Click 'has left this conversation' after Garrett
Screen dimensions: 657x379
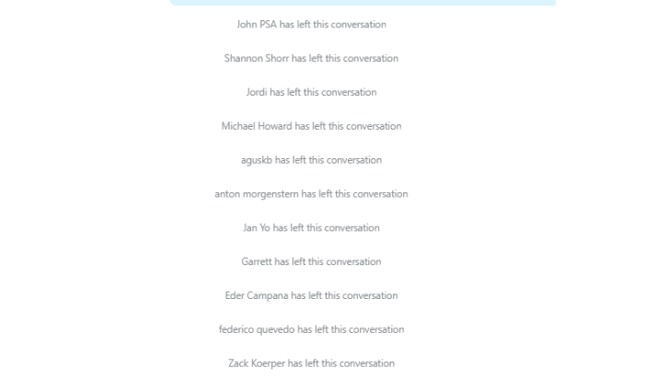coord(328,262)
